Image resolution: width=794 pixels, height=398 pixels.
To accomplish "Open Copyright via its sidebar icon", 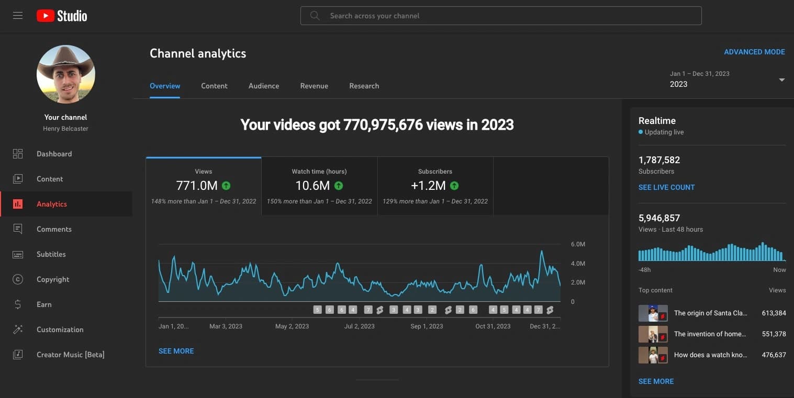I will click(18, 279).
